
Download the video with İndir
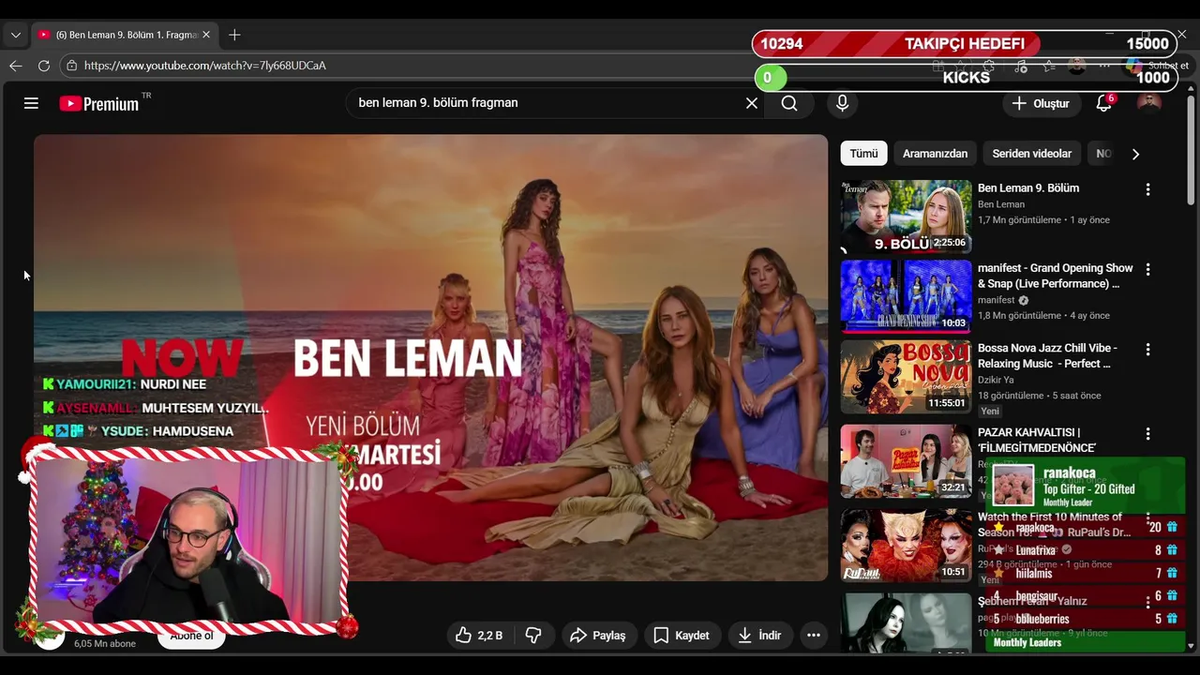coord(759,636)
